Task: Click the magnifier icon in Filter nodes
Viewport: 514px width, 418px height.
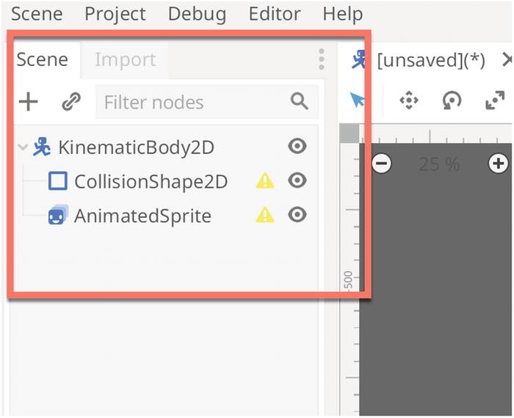Action: (x=299, y=101)
